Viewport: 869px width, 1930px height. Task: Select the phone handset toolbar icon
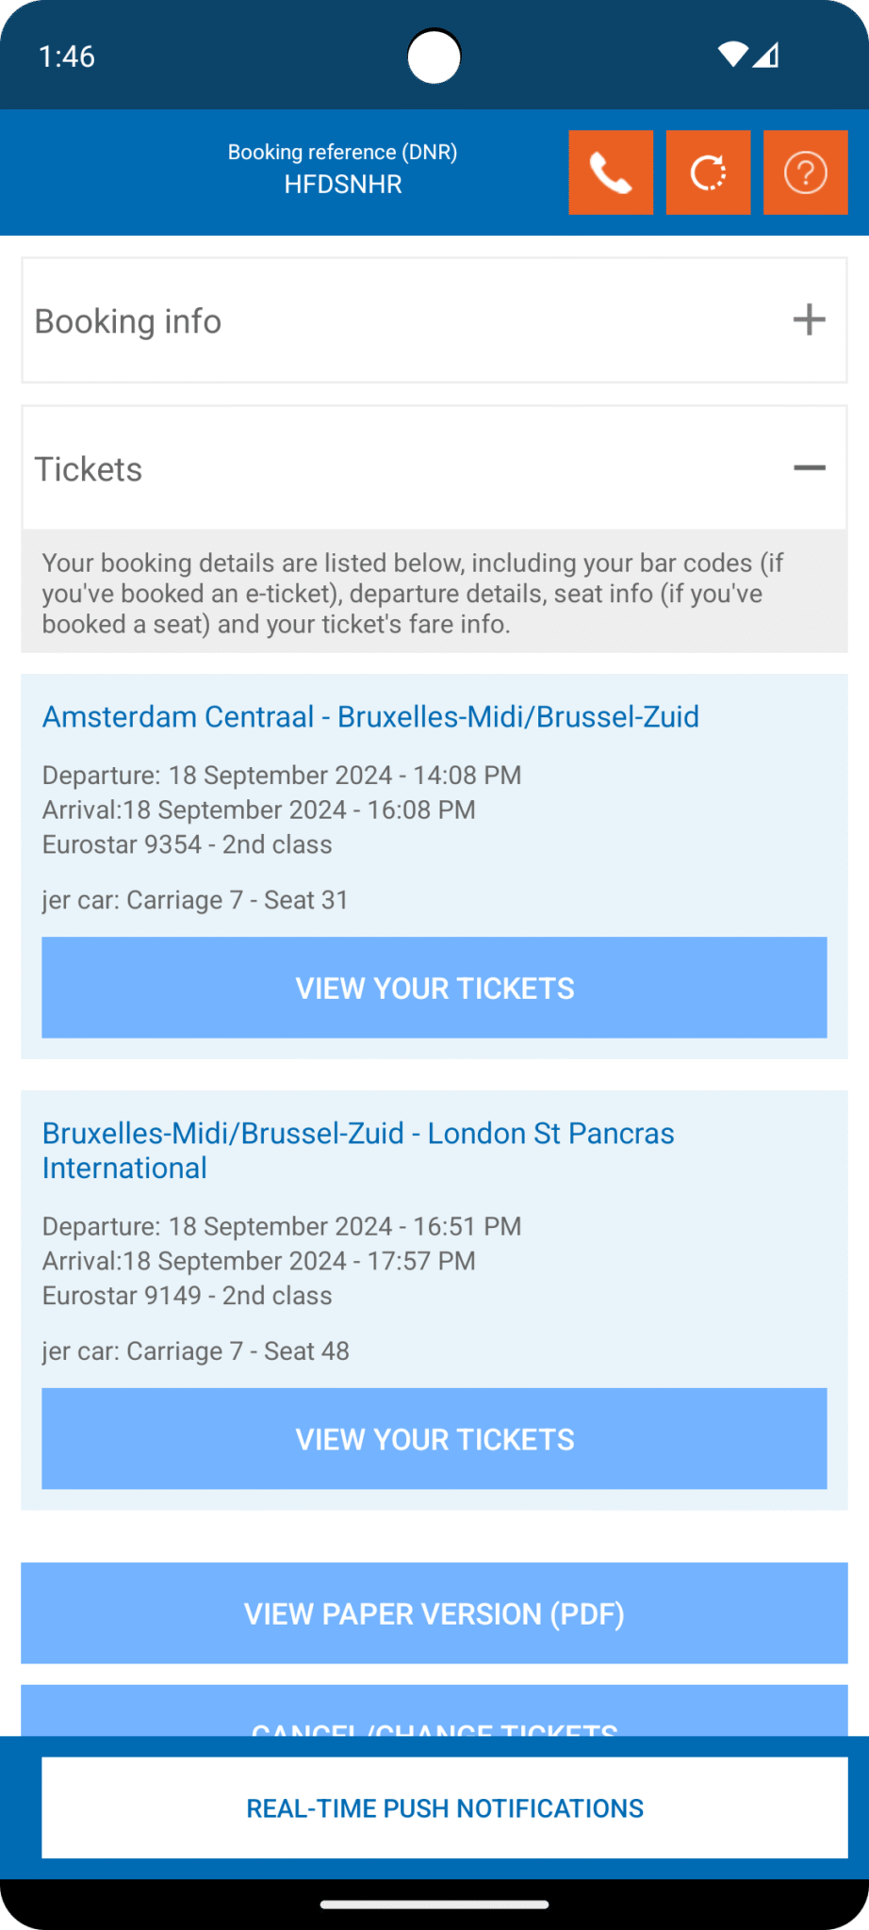tap(610, 172)
